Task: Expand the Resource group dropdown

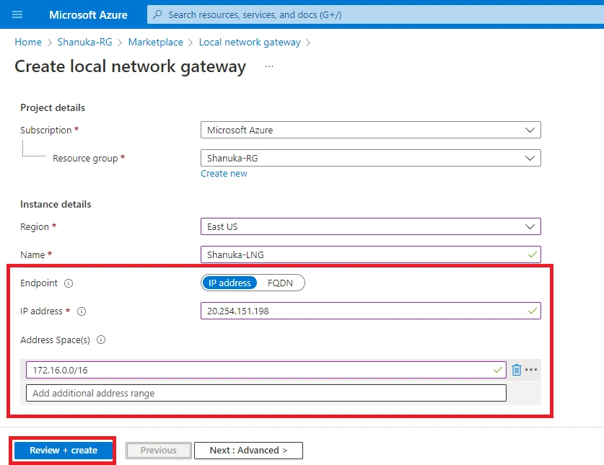Action: [x=371, y=158]
